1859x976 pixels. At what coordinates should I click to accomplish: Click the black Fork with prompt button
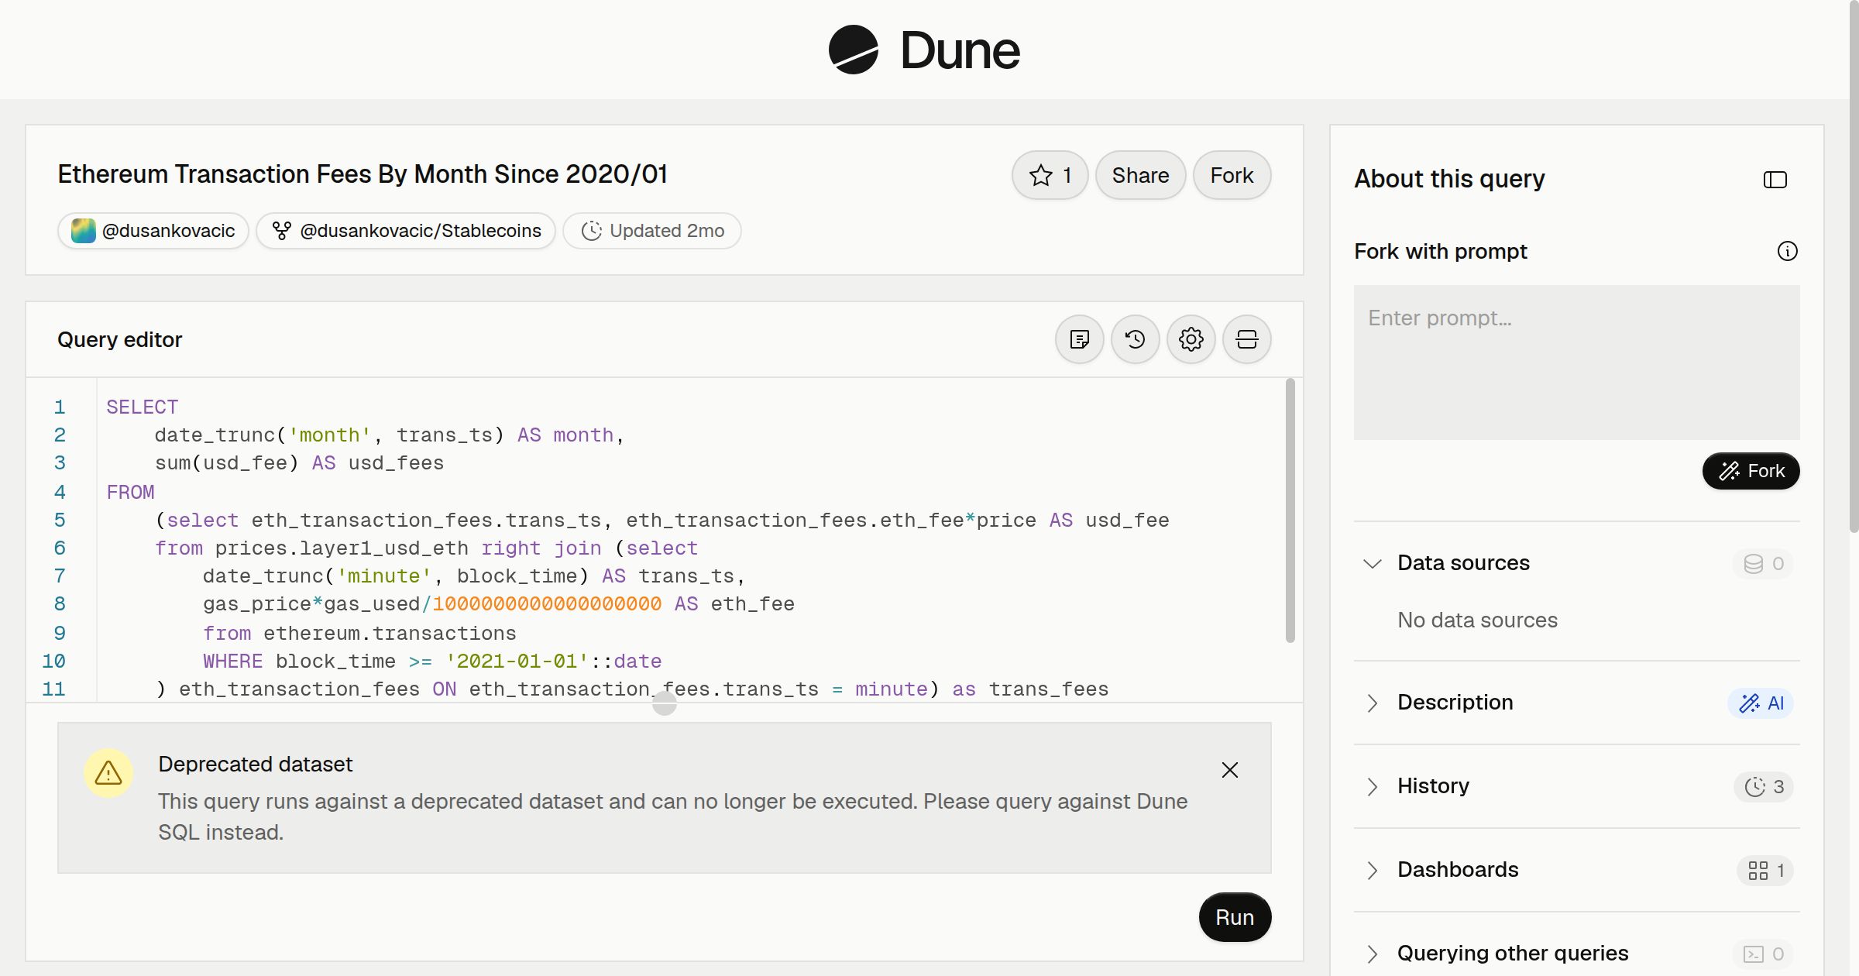(1751, 471)
